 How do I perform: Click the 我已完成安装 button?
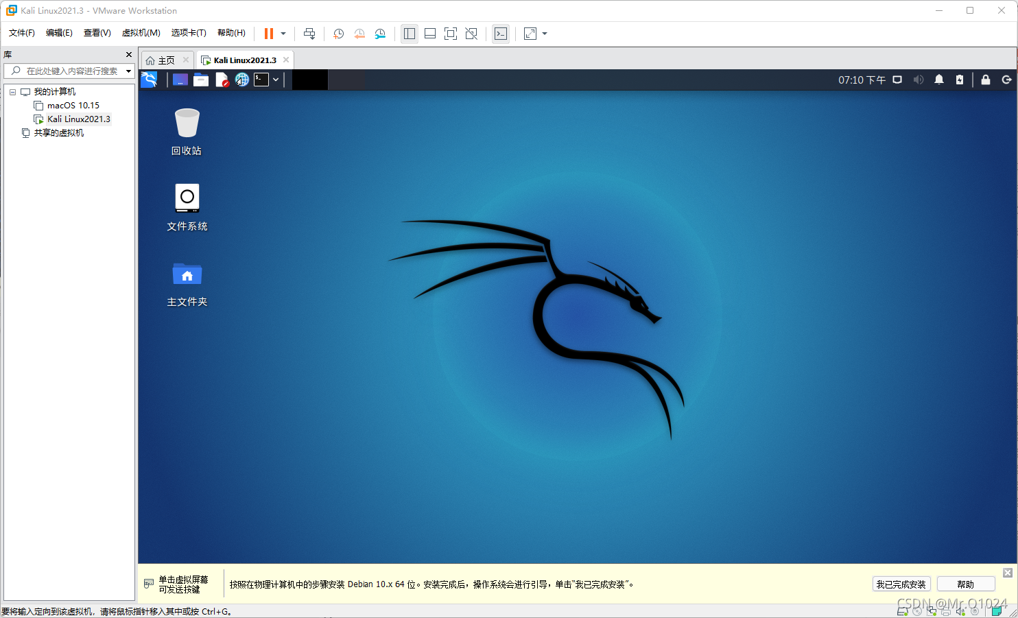[x=901, y=584]
